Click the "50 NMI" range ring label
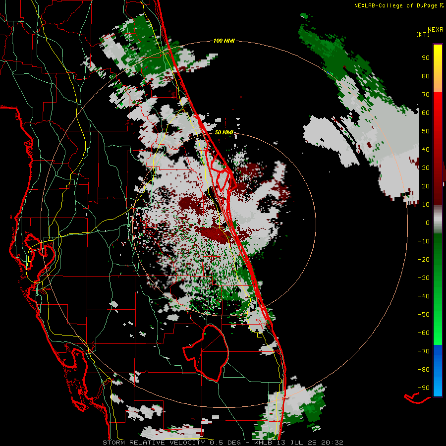Screen dimensions: 446x446 point(224,132)
